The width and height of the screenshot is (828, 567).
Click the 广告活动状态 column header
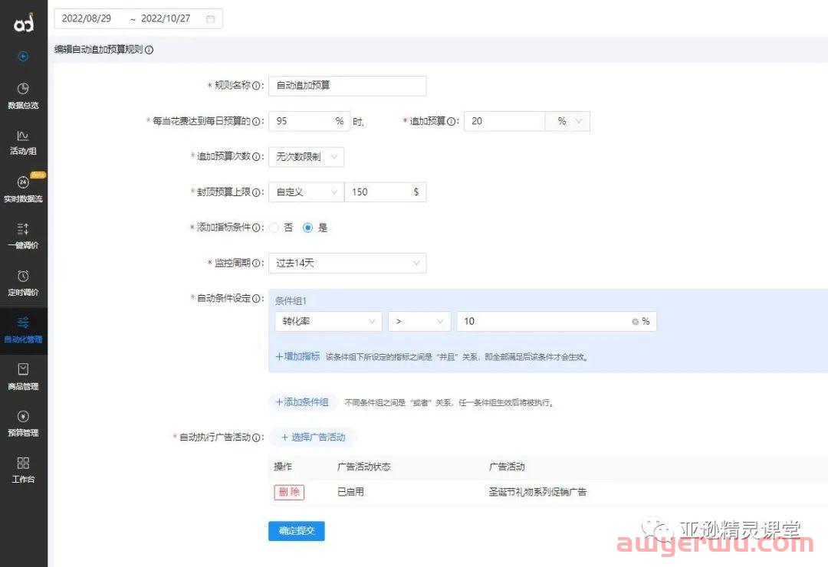(364, 467)
